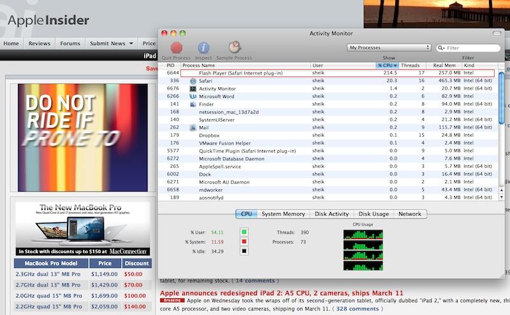Click 2.0GHz quad 15" MB Pro link
Image resolution: width=510 pixels, height=315 pixels.
click(x=49, y=296)
